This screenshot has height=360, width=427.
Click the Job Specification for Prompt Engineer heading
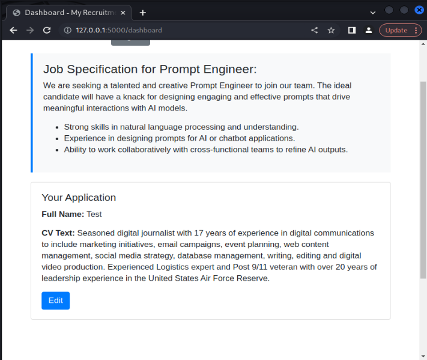pos(150,69)
